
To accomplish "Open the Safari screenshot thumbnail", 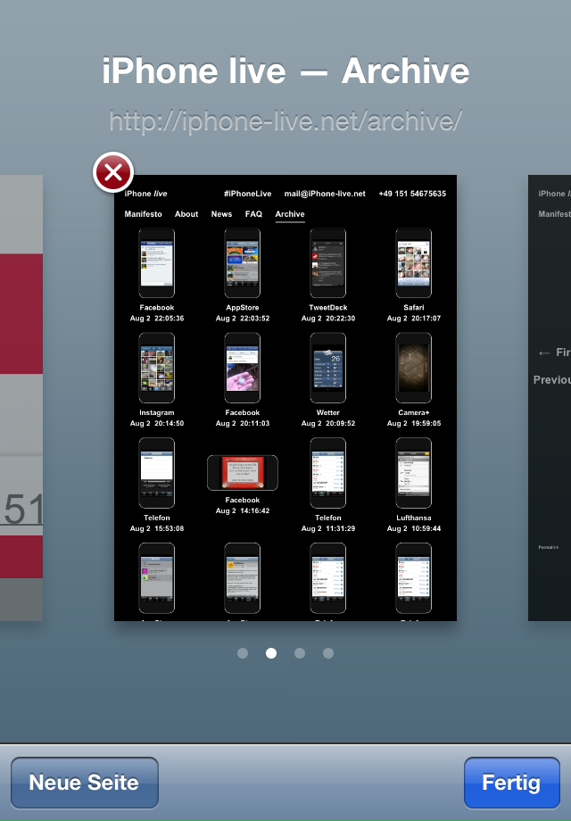I will point(413,263).
